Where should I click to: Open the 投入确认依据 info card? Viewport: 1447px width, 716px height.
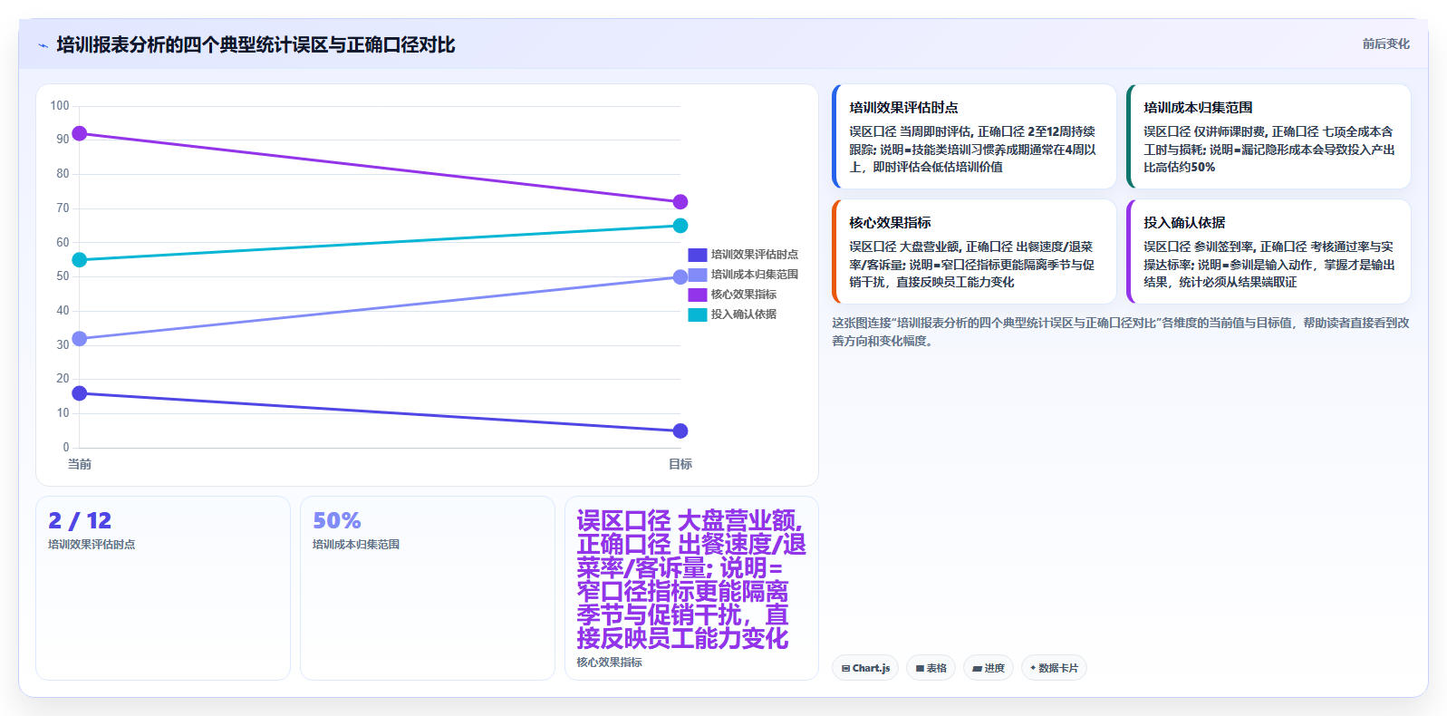pyautogui.click(x=1269, y=252)
